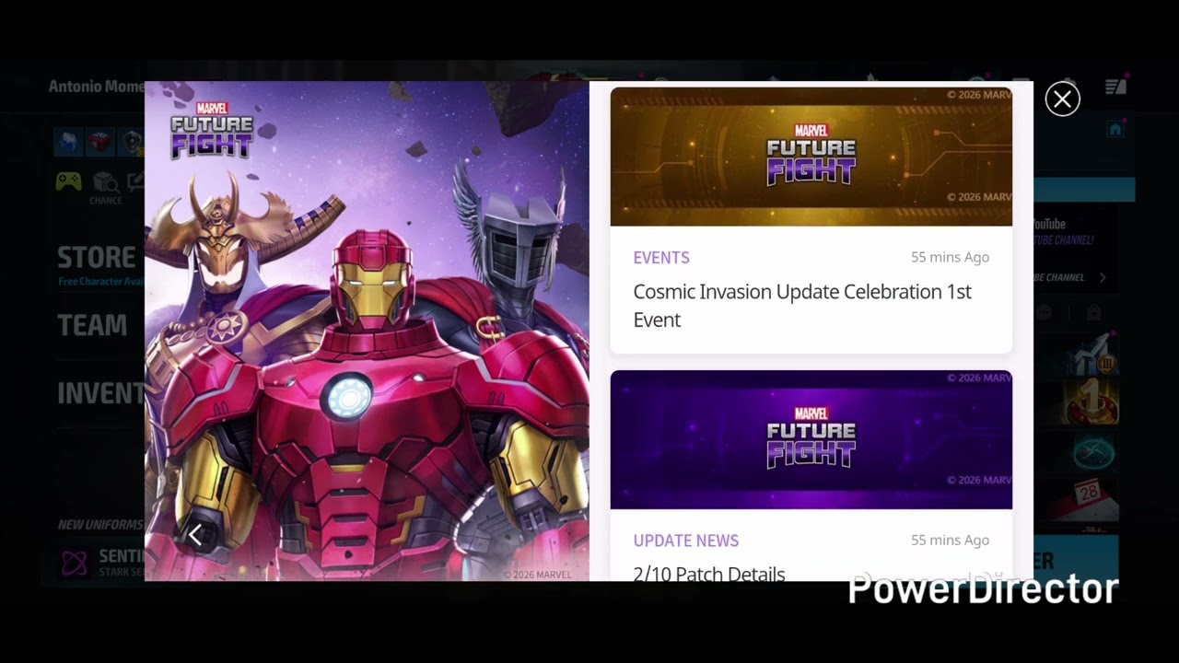Tap the blue character icon under player name
The height and width of the screenshot is (663, 1179).
68,141
